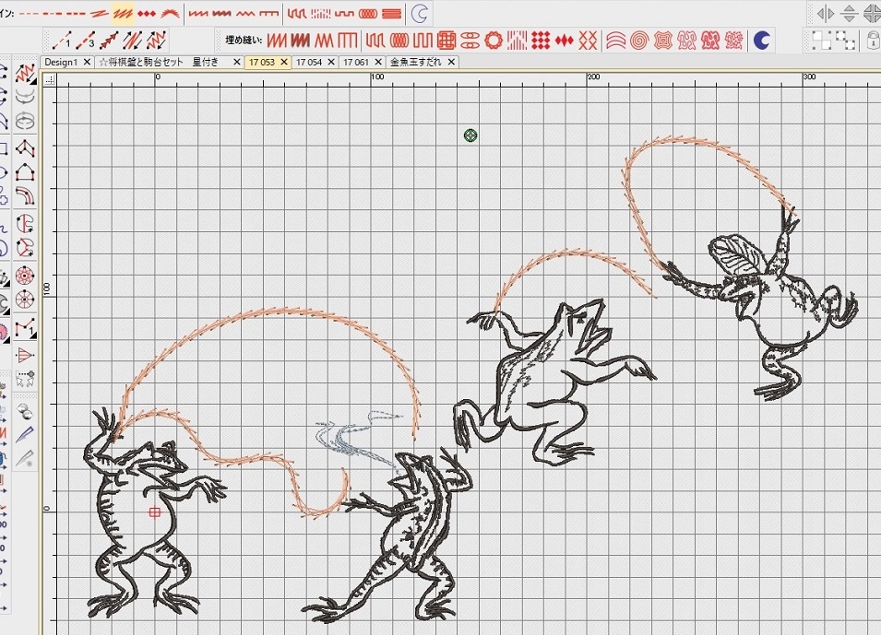This screenshot has width=881, height=635.
Task: Select the active 17 053 tab
Action: pyautogui.click(x=262, y=63)
